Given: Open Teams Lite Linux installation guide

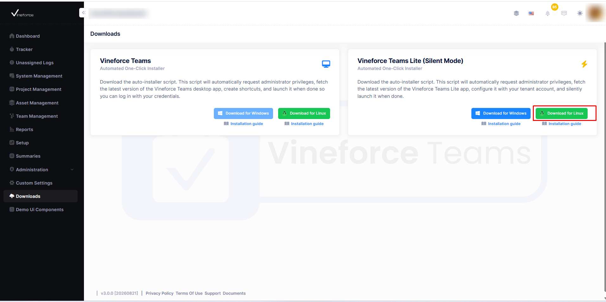Looking at the screenshot, I should [562, 124].
